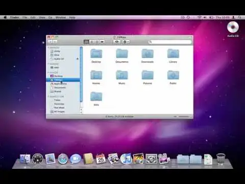This screenshot has height=184, width=245.
Task: Open the Finder menu
Action: [x=14, y=17]
